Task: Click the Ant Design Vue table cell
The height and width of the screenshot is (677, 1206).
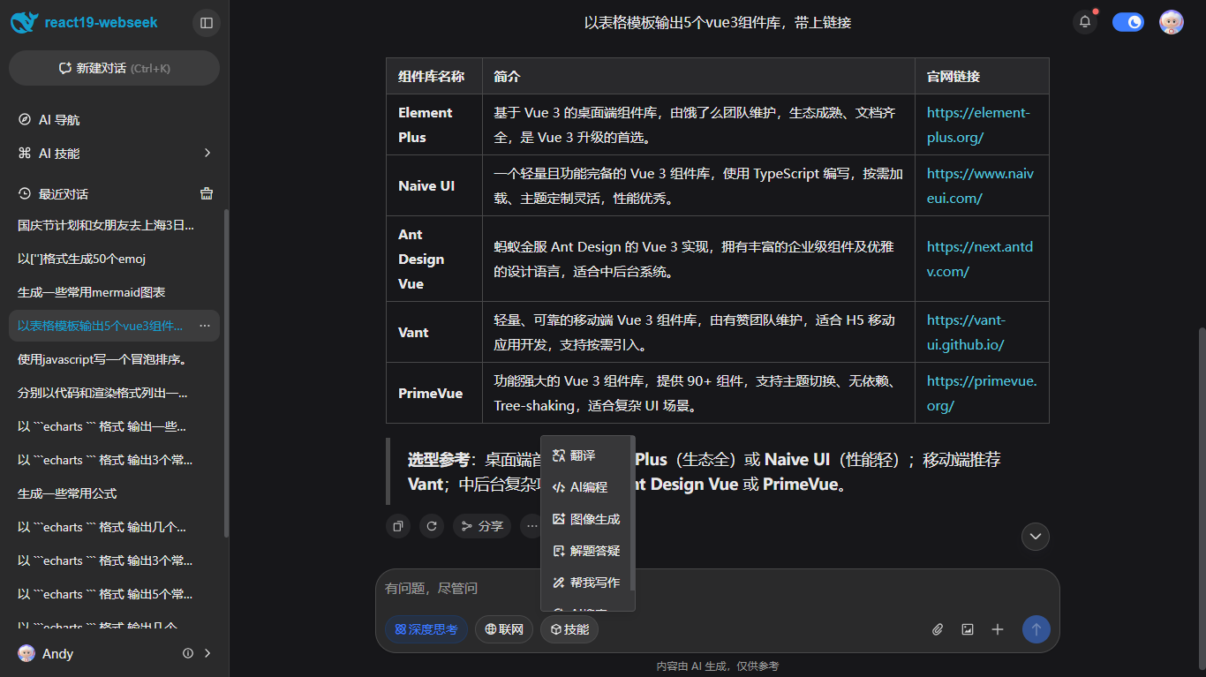Action: point(434,259)
